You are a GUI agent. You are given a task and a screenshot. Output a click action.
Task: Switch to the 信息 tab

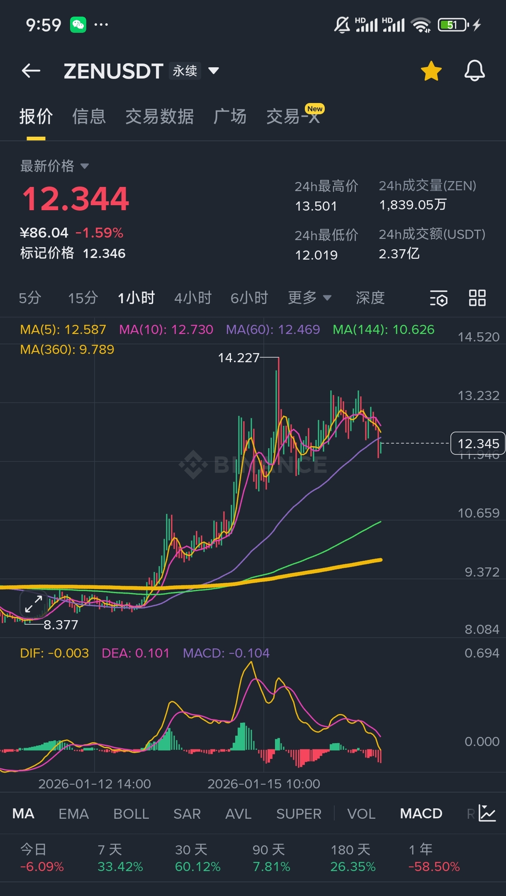point(89,117)
